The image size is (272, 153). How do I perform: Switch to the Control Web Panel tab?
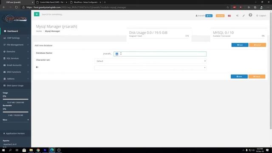point(52,2)
